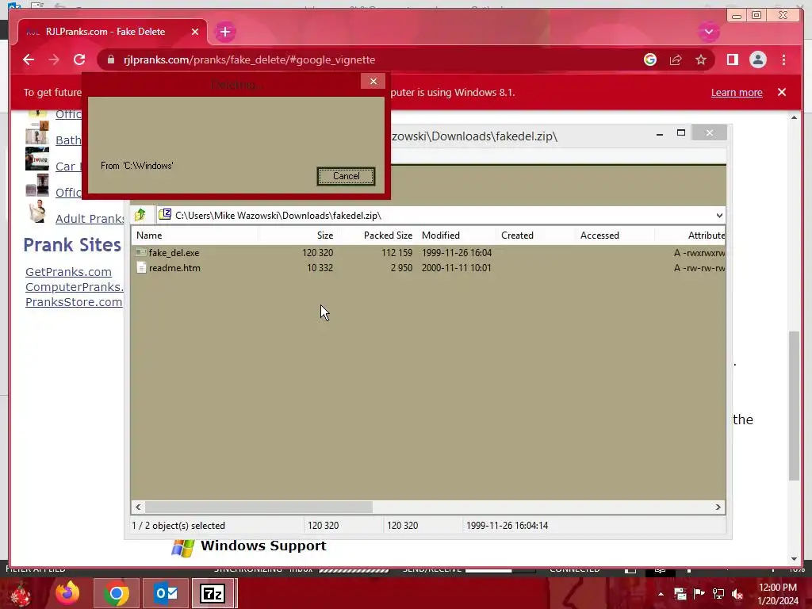This screenshot has height=609, width=812.
Task: Switch to Chrome on taskbar
Action: tap(117, 593)
